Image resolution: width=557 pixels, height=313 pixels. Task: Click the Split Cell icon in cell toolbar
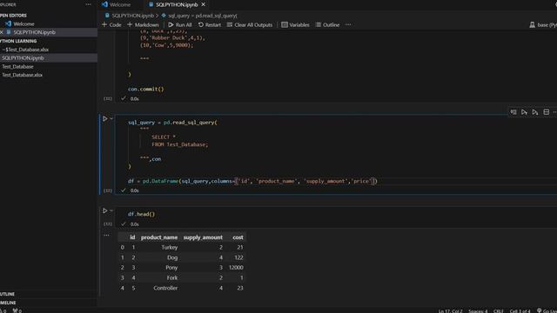(x=547, y=112)
